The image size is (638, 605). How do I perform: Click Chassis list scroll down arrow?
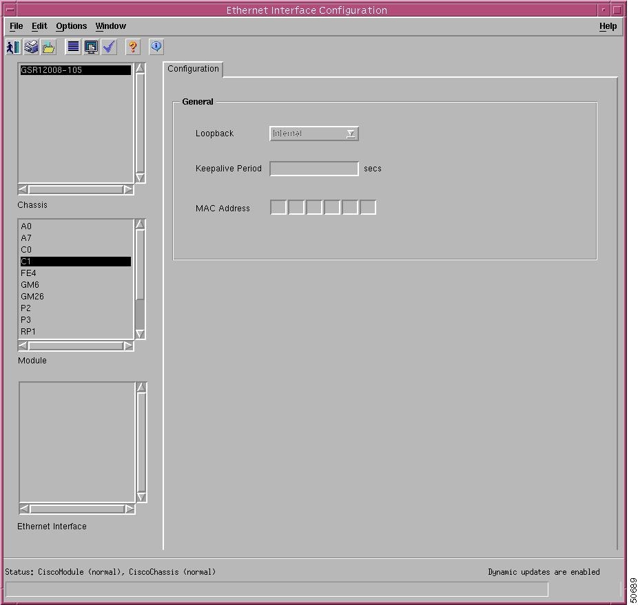140,178
